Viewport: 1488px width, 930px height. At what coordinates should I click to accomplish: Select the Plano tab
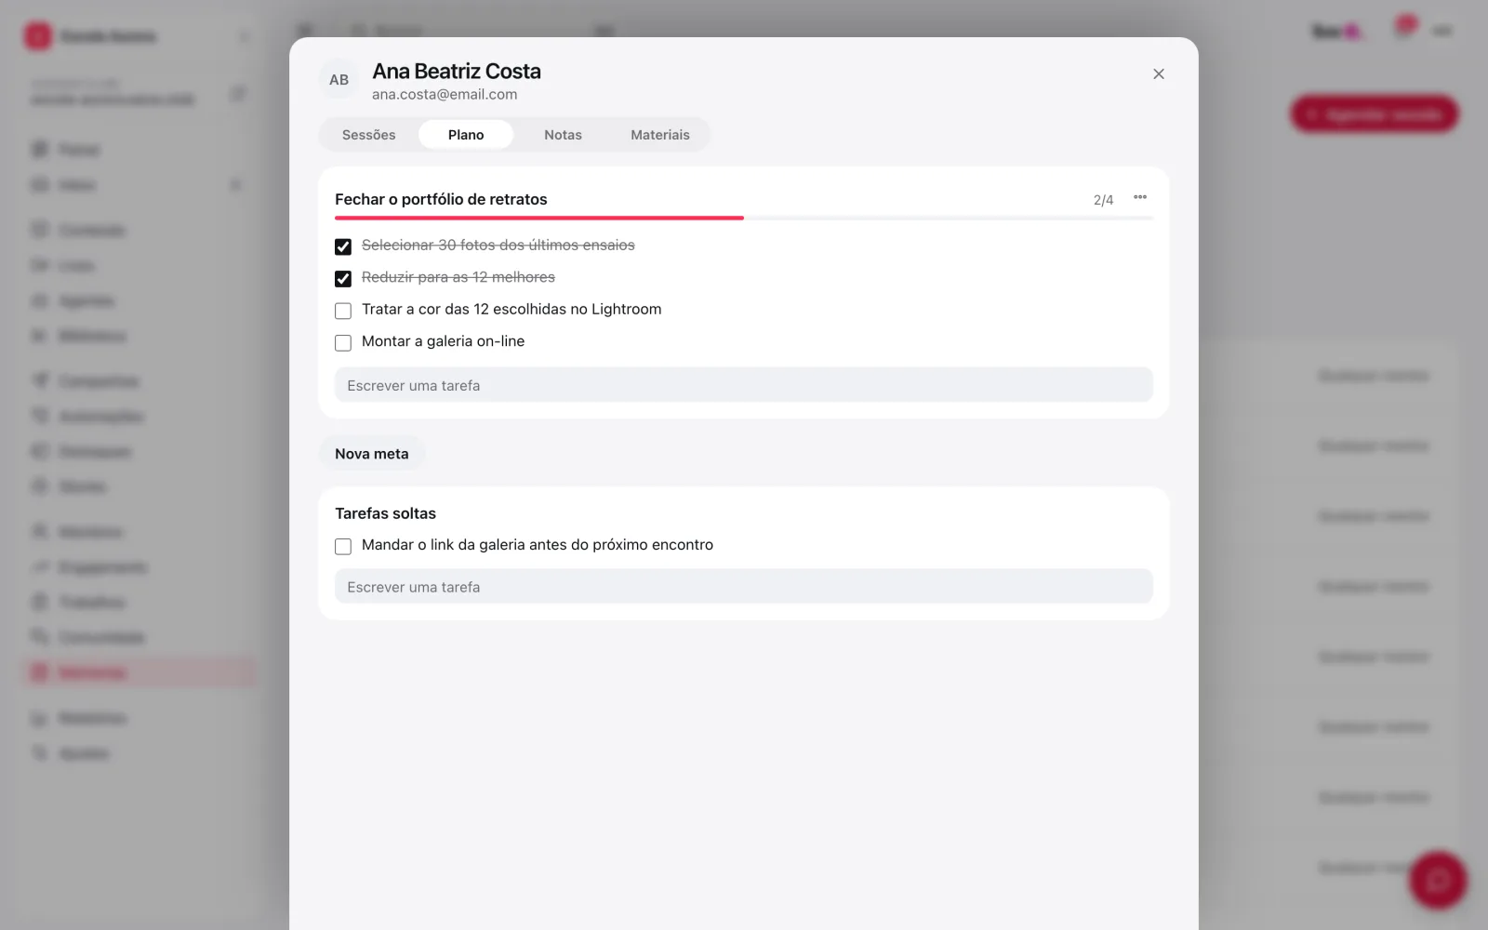click(466, 135)
